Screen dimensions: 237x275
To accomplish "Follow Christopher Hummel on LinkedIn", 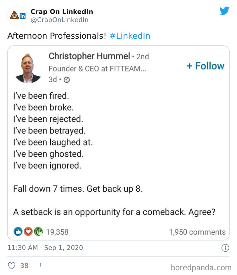I will pos(206,66).
